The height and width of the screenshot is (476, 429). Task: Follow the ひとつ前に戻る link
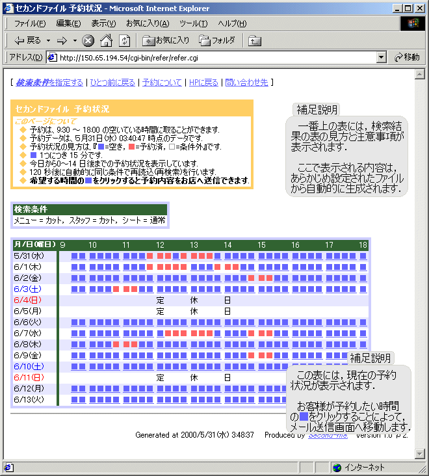(x=112, y=83)
